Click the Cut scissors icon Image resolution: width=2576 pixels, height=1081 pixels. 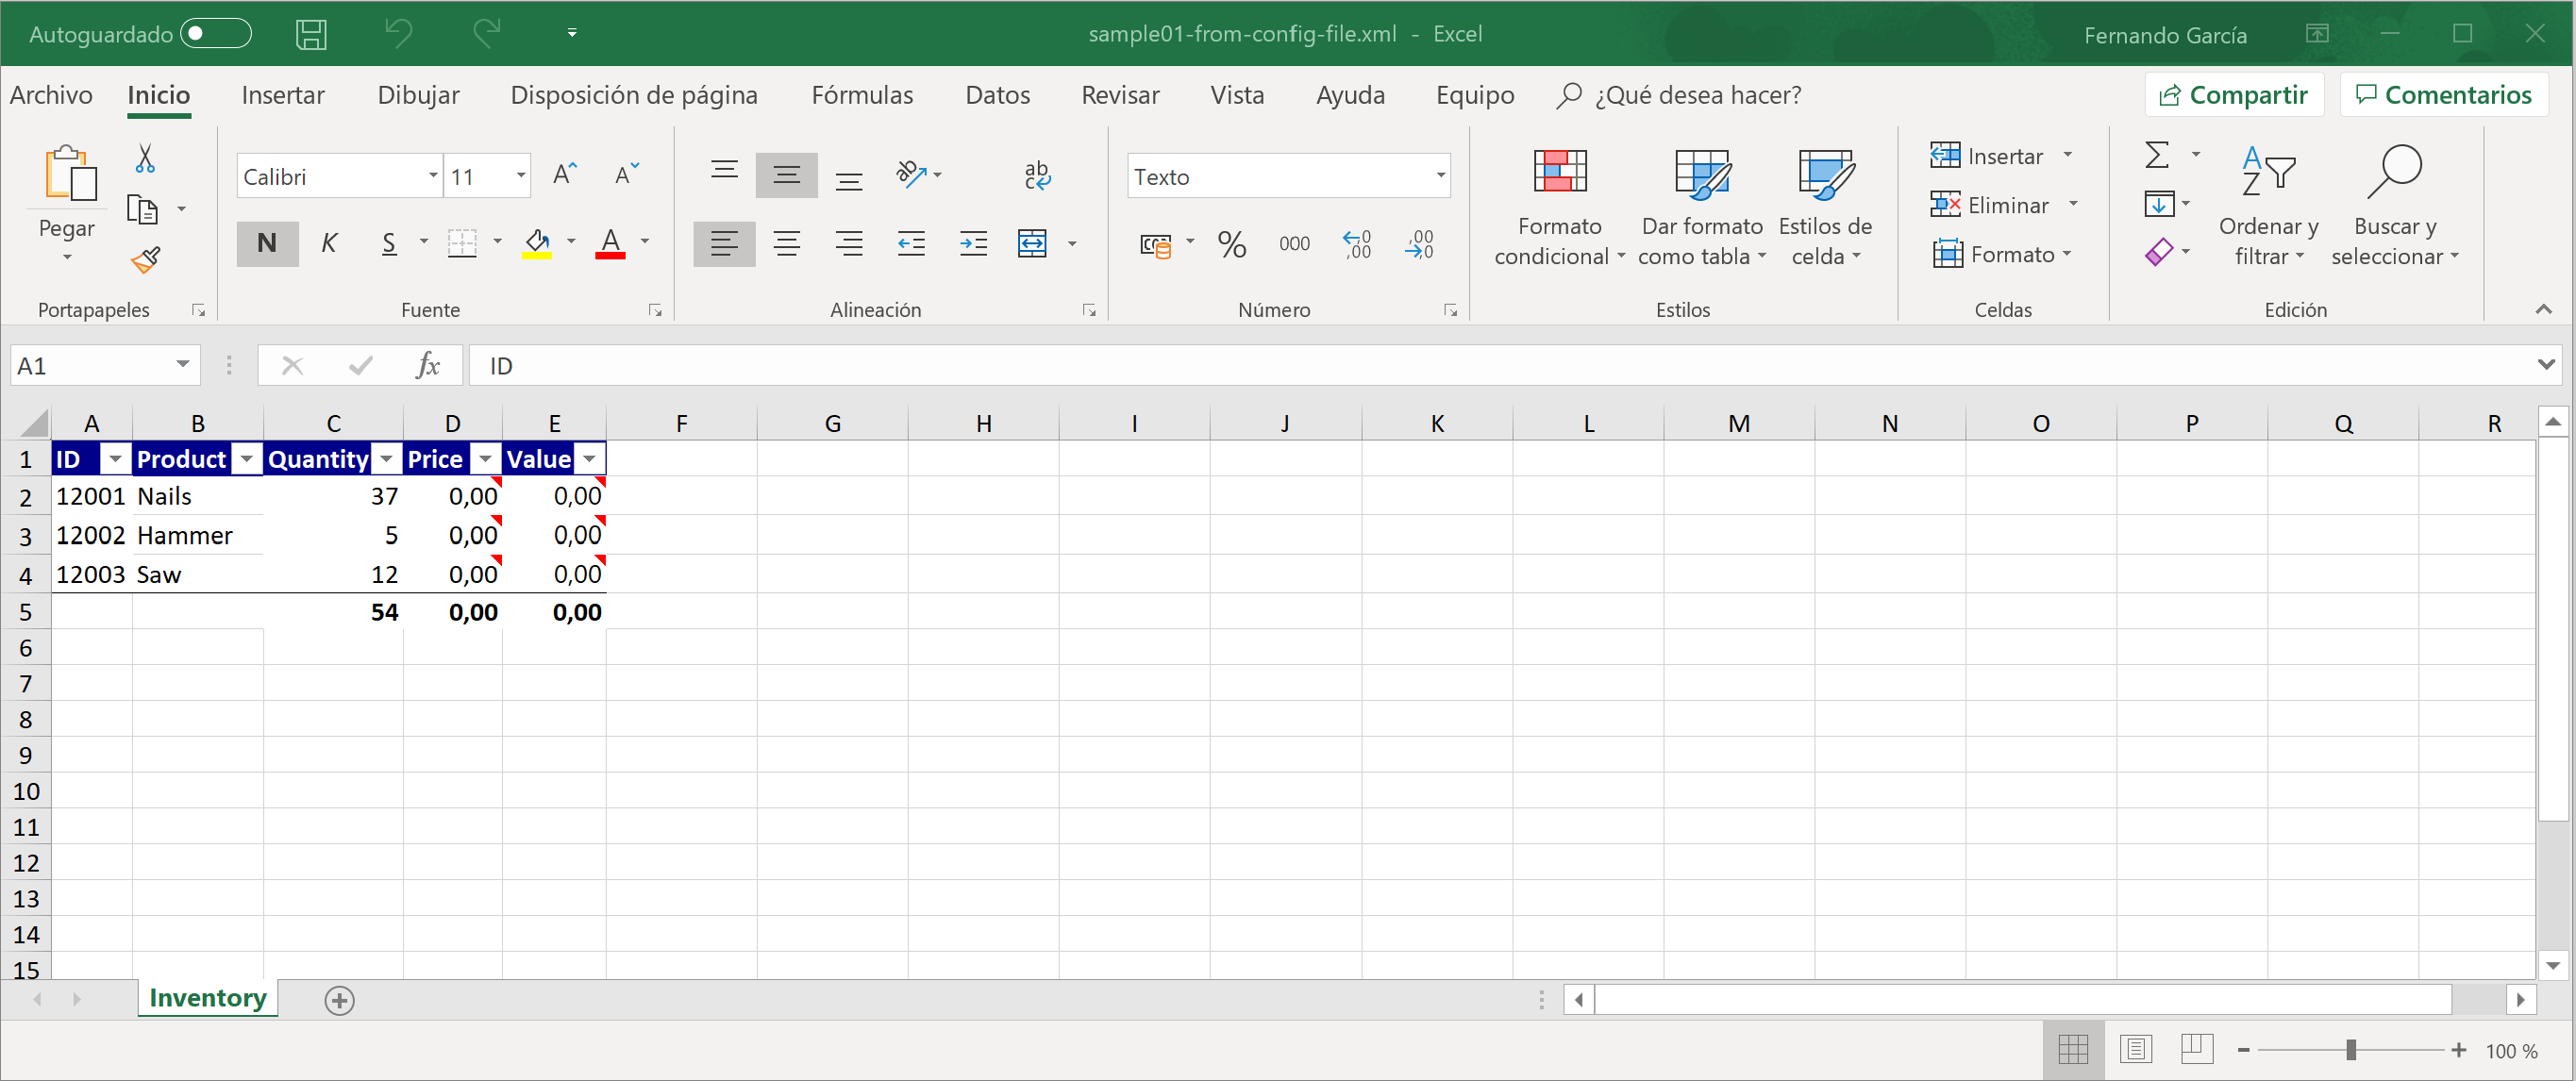(x=145, y=158)
